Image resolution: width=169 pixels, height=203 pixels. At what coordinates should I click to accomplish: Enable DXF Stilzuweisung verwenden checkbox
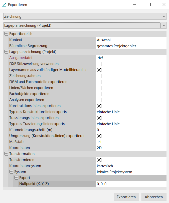pos(99,64)
